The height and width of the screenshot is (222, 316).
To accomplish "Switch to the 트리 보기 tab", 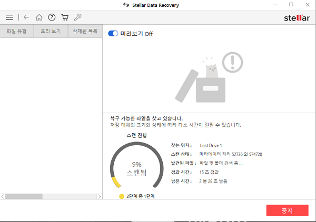I will click(x=51, y=31).
